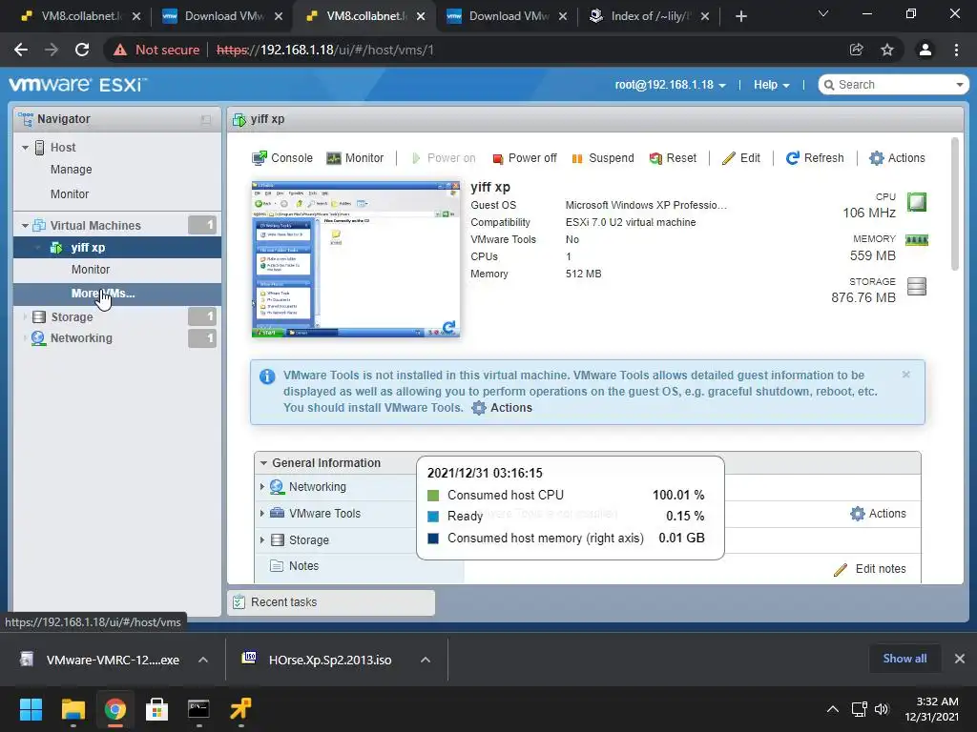
Task: Edit the VM settings
Action: 741,158
